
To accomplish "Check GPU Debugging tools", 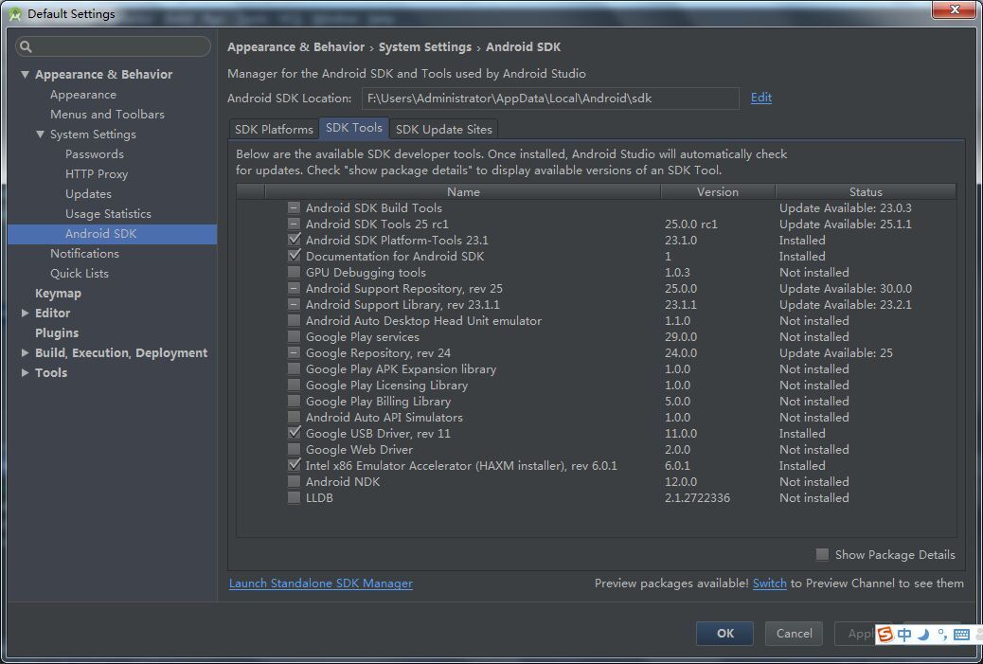I will [294, 272].
